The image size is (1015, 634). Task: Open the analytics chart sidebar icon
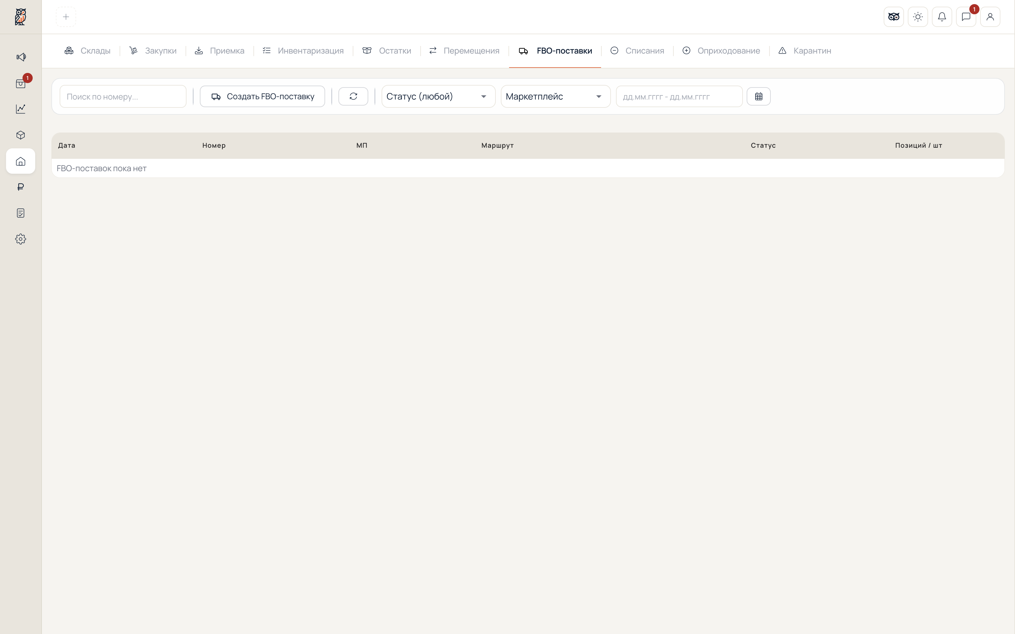click(21, 109)
